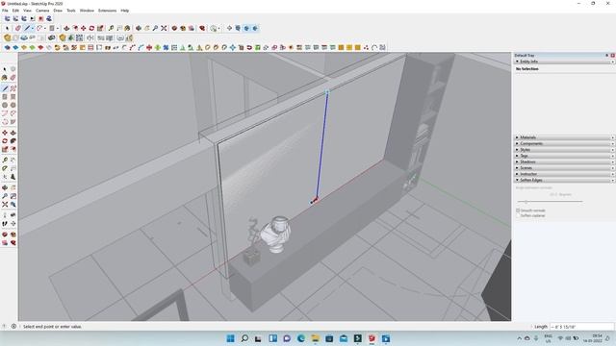The height and width of the screenshot is (346, 616).
Task: Open the Windows Start menu
Action: [x=231, y=338]
